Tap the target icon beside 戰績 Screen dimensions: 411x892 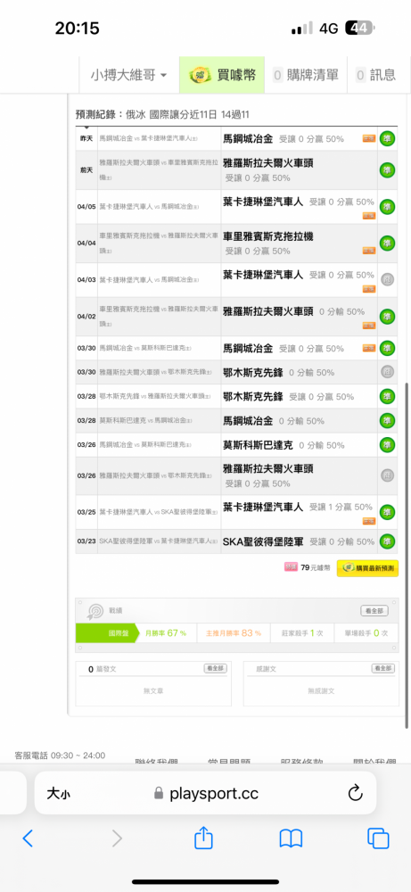point(95,611)
